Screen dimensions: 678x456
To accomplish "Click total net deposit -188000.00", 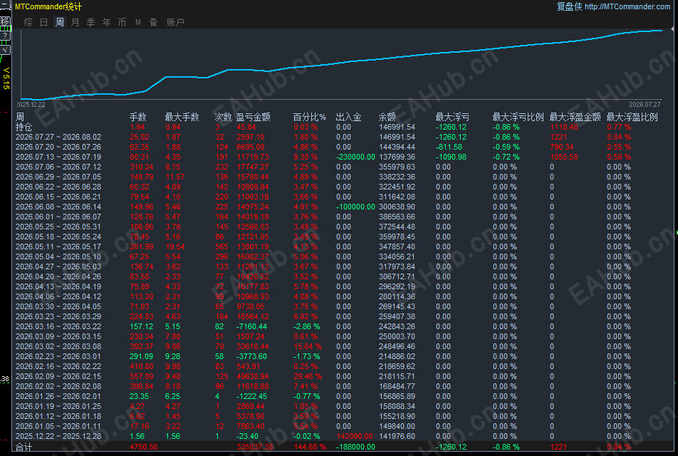I will pyautogui.click(x=355, y=447).
